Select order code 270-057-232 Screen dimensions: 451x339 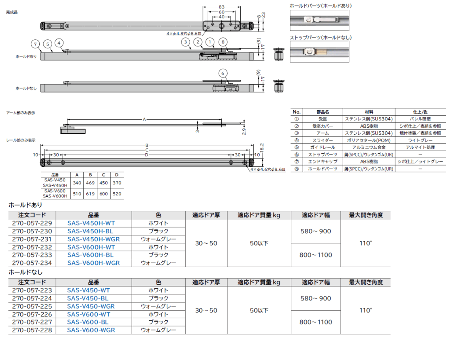tap(32, 247)
